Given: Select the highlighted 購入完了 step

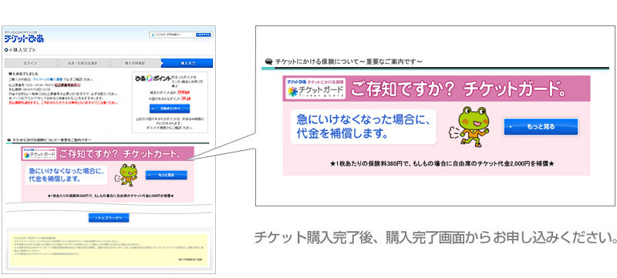Looking at the screenshot, I should (187, 63).
